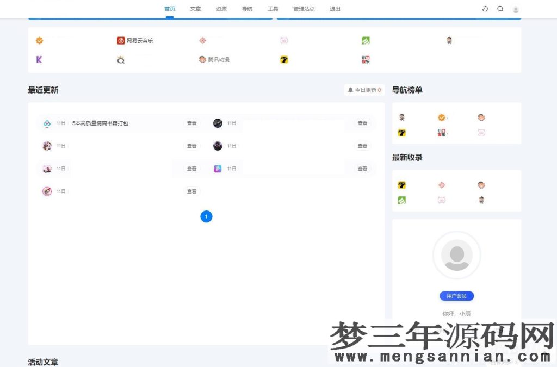Click the purple K icon in site grid
The image size is (557, 367).
pos(39,59)
